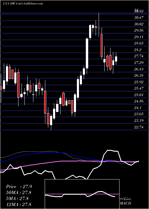Click the '5MA : 27.8' readout

17,198
